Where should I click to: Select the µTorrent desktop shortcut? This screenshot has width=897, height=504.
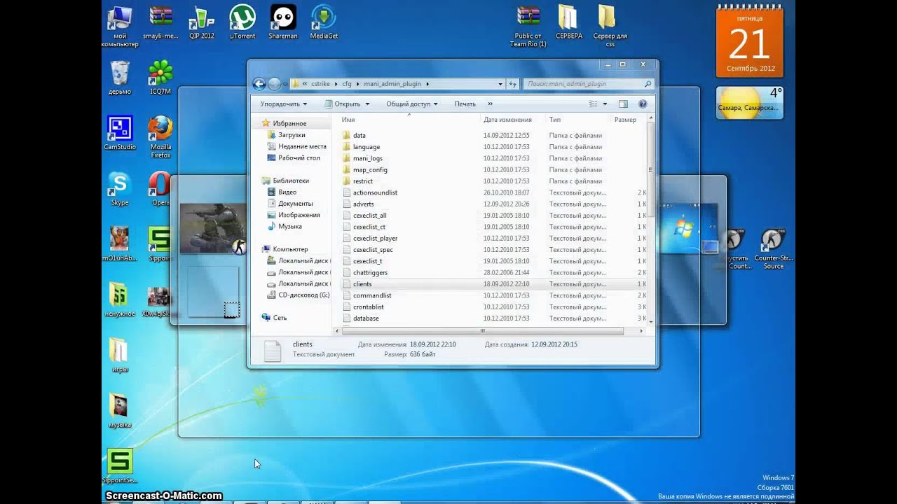pos(242,22)
